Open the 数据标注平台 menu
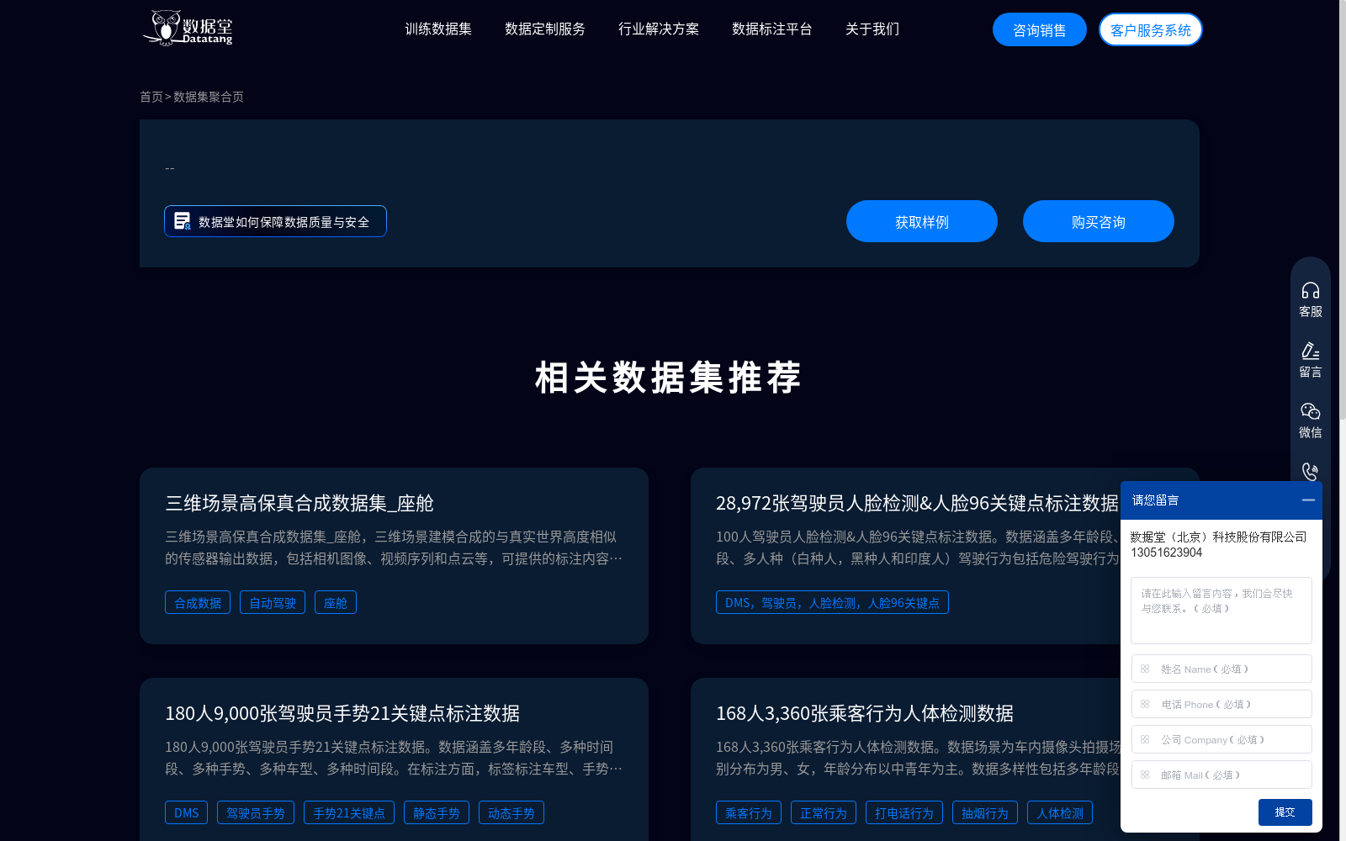Image resolution: width=1346 pixels, height=841 pixels. pos(772,29)
